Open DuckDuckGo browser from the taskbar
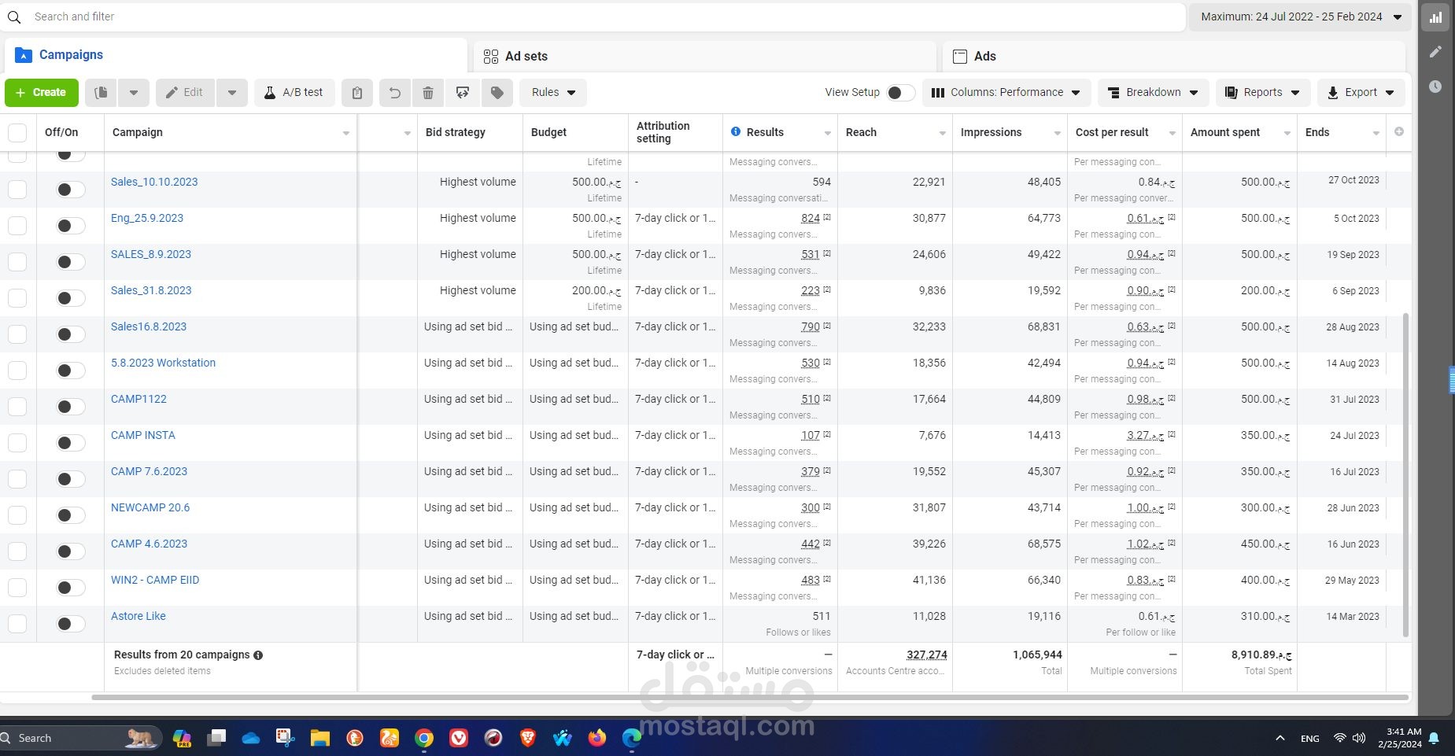The width and height of the screenshot is (1455, 756). [355, 738]
